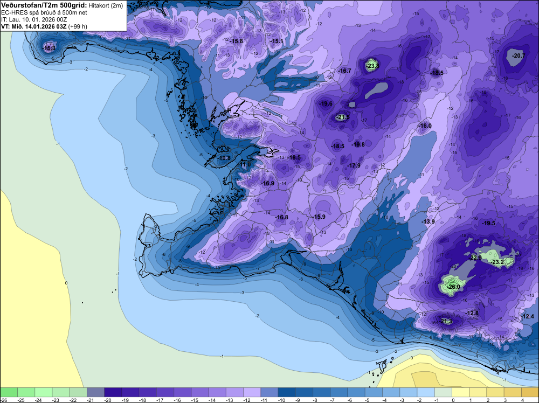Click the -22.9 temperature label
This screenshot has width=539, height=403.
(x=476, y=258)
